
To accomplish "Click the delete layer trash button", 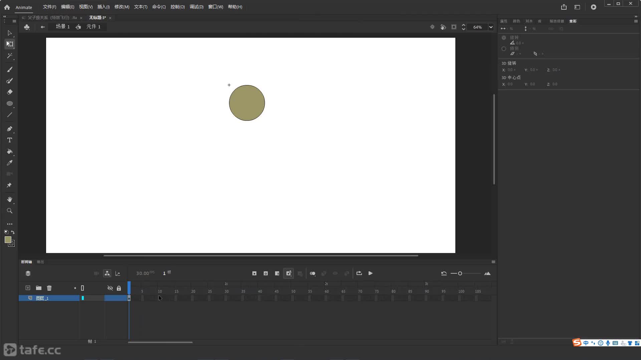I will click(x=49, y=288).
